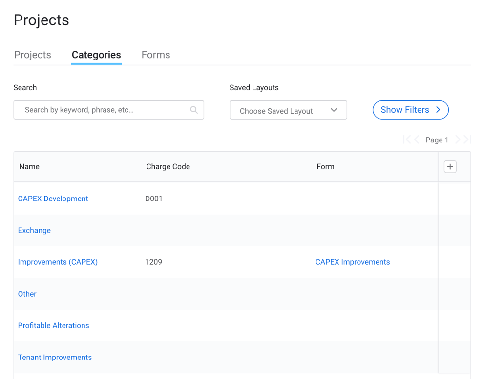
Task: Jump to last page arrow icon
Action: pyautogui.click(x=467, y=140)
